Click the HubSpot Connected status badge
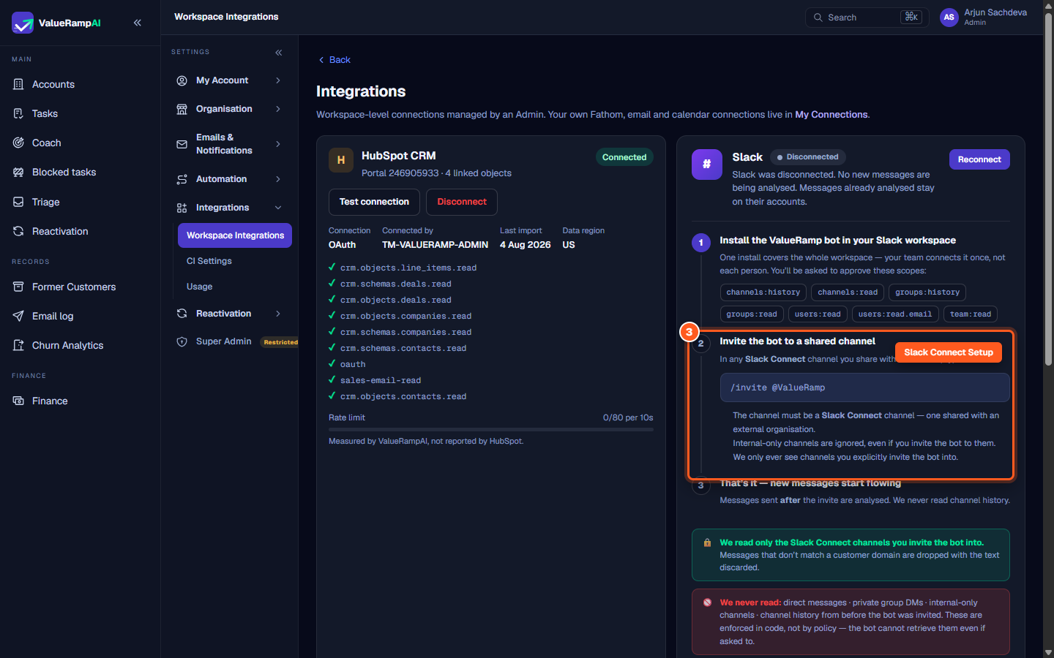This screenshot has height=658, width=1054. (x=624, y=157)
